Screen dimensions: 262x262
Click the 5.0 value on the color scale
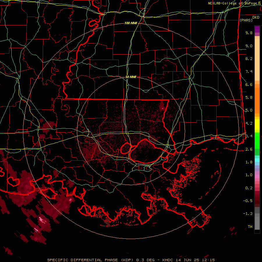pyautogui.click(x=249, y=110)
